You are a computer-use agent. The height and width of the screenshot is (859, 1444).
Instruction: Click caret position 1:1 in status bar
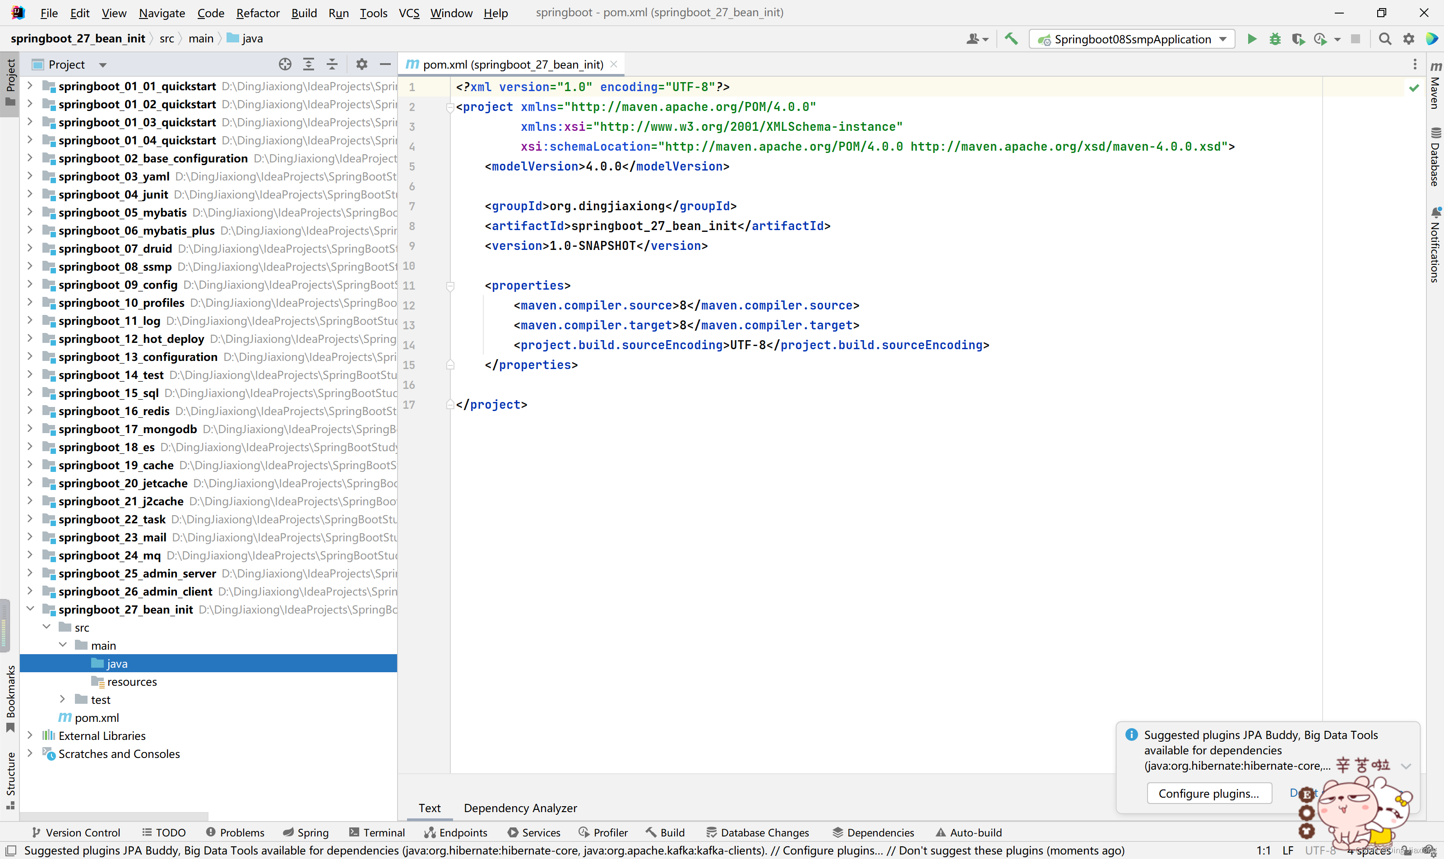tap(1263, 850)
